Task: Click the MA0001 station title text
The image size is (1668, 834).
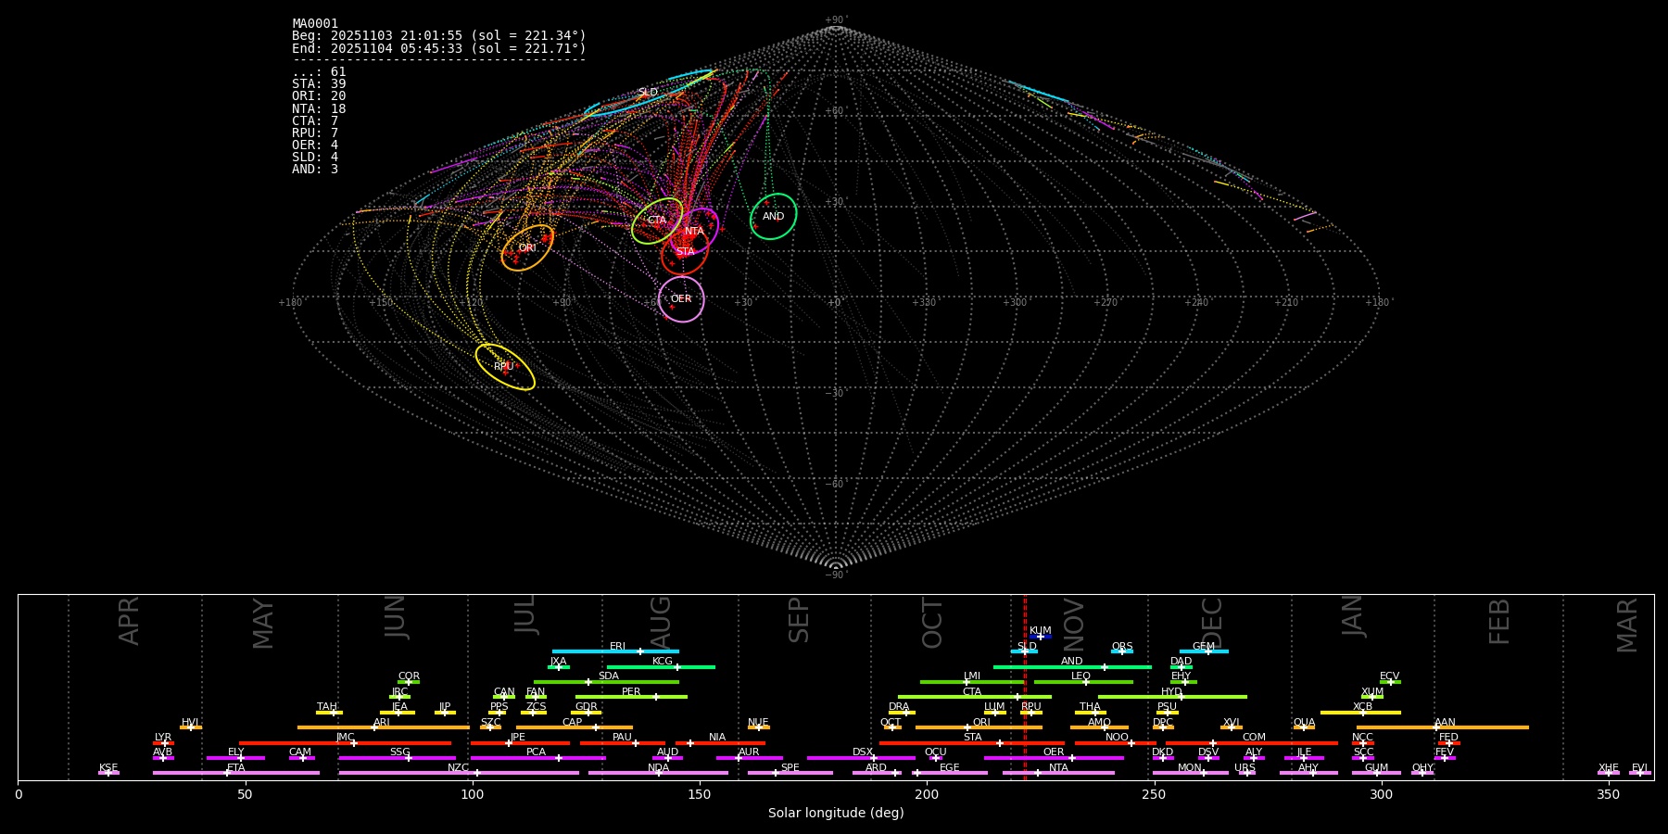Action: pos(315,24)
